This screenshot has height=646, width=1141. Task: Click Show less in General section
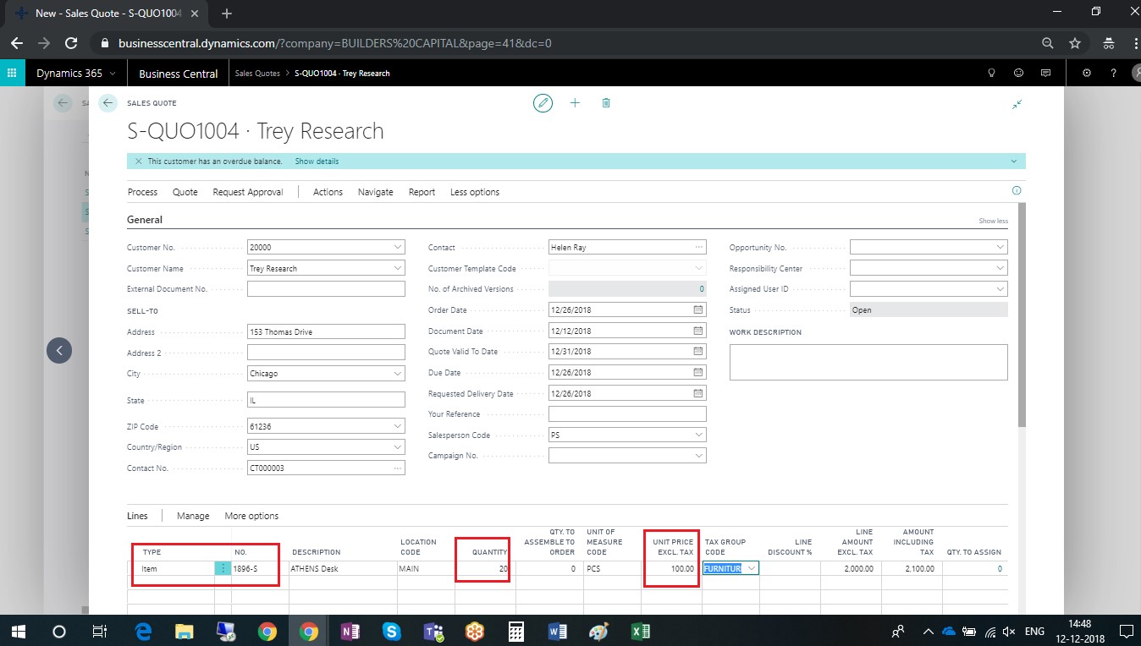coord(994,222)
